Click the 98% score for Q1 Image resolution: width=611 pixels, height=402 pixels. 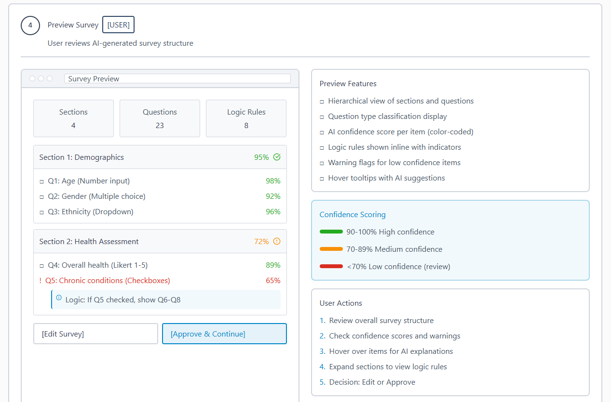coord(273,181)
